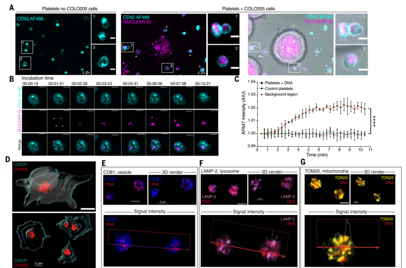Click the panel letter 'G'
Image resolution: width=406 pixels, height=268 pixels.
coord(303,162)
